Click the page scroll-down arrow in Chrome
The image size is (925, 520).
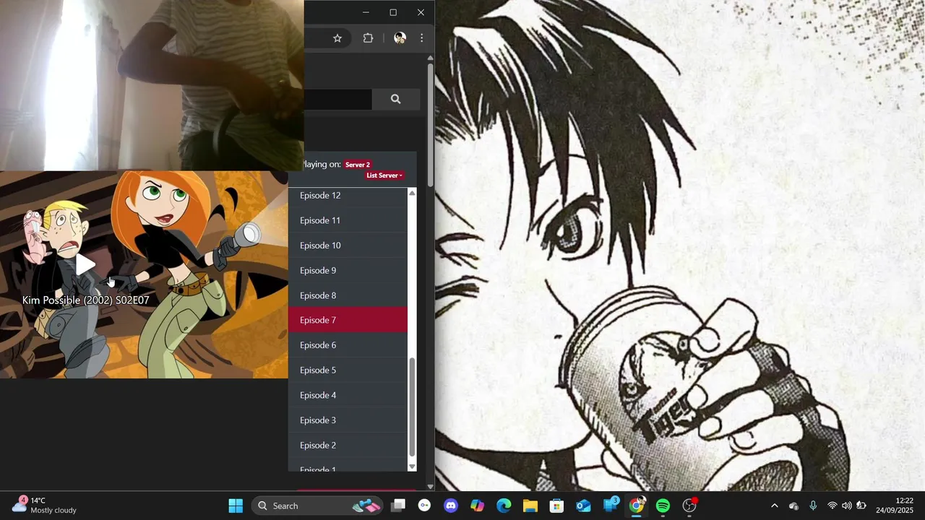tap(430, 487)
